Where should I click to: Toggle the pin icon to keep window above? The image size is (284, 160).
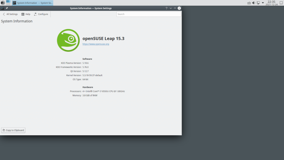(x=7, y=8)
